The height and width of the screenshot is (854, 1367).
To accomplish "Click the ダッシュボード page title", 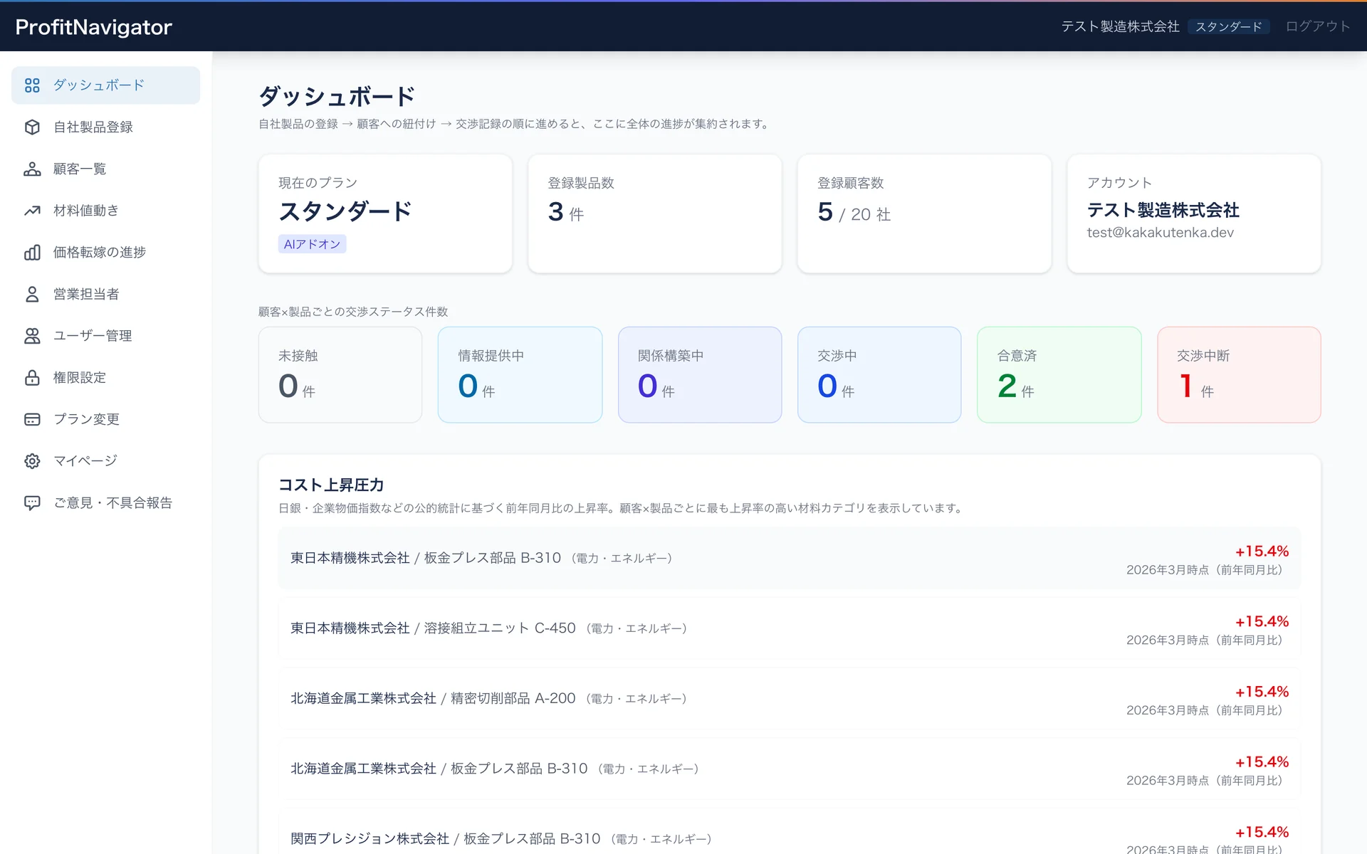I will (337, 96).
